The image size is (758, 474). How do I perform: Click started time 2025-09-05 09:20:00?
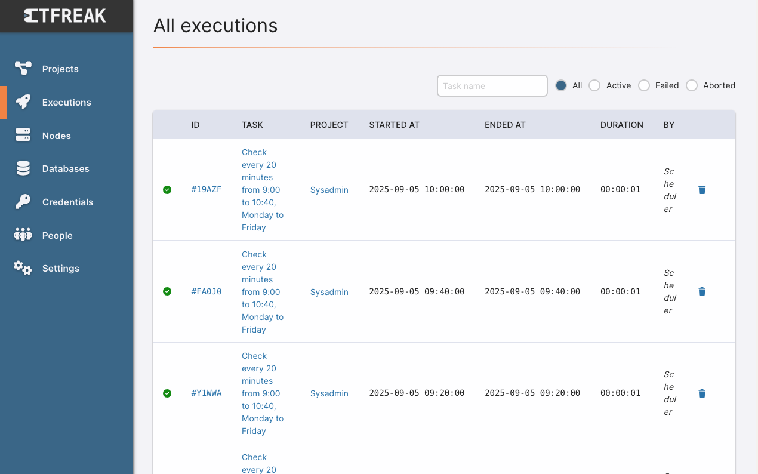tap(417, 393)
